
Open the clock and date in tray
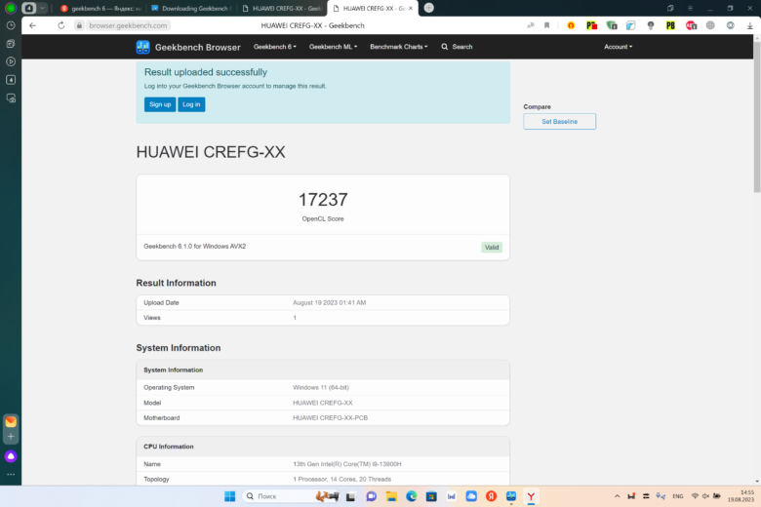pos(741,496)
